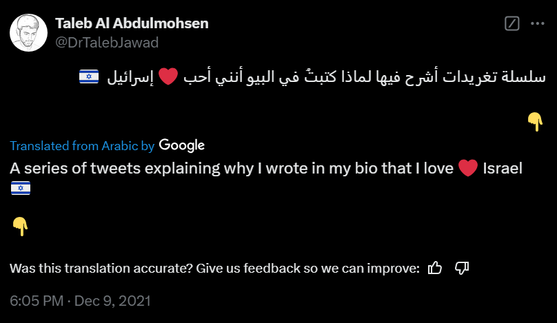
Task: Click the Israel flag emoji below the translation
Action: point(20,189)
